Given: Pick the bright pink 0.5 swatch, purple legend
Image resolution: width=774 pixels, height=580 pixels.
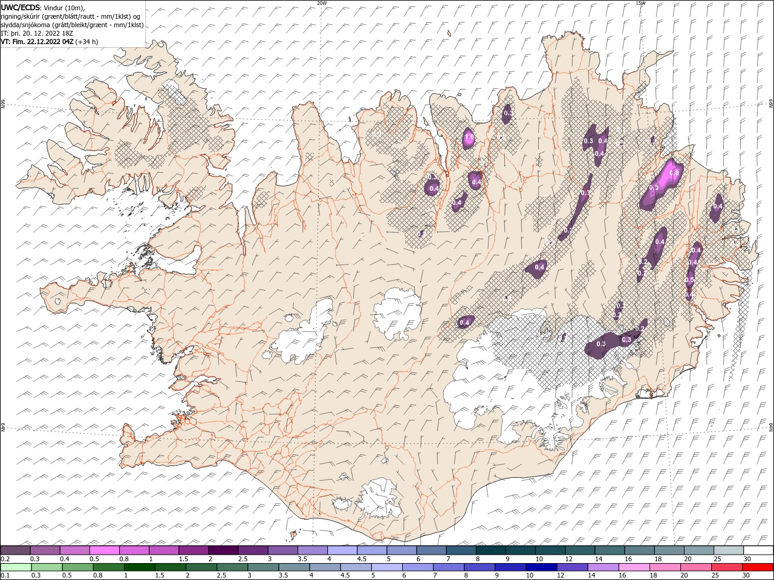Looking at the screenshot, I should tap(104, 550).
